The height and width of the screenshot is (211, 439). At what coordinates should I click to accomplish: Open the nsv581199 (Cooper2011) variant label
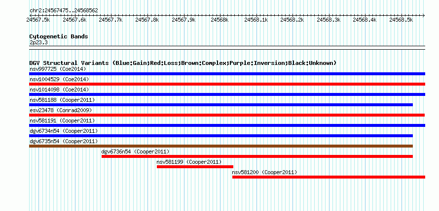coord(189,162)
